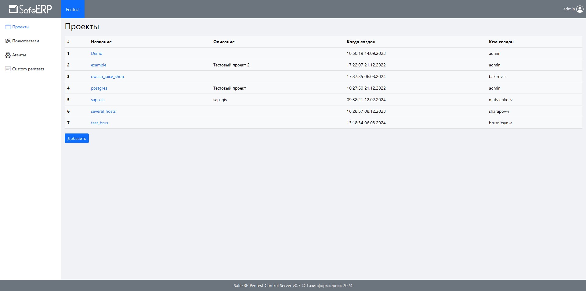Open the Demo project
Image resolution: width=586 pixels, height=291 pixels.
click(x=96, y=53)
